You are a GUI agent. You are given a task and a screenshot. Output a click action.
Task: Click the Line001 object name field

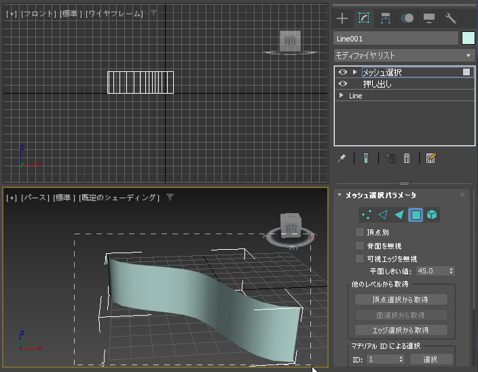396,39
